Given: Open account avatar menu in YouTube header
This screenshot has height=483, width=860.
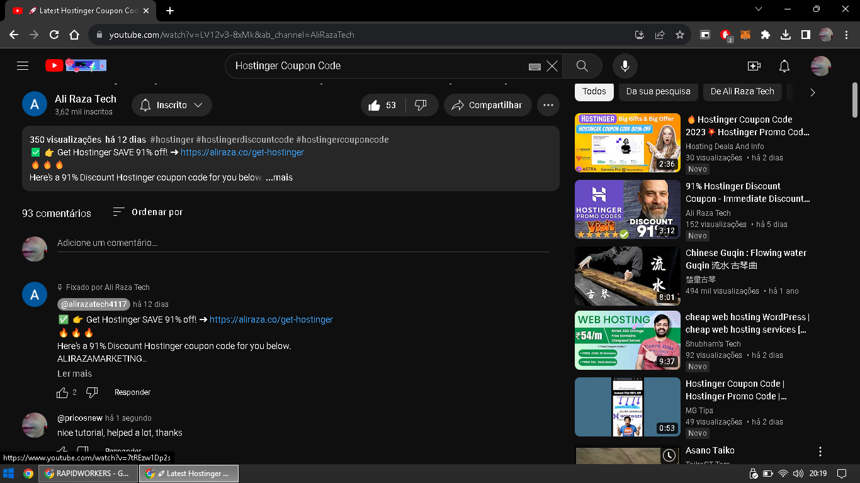Looking at the screenshot, I should (821, 66).
